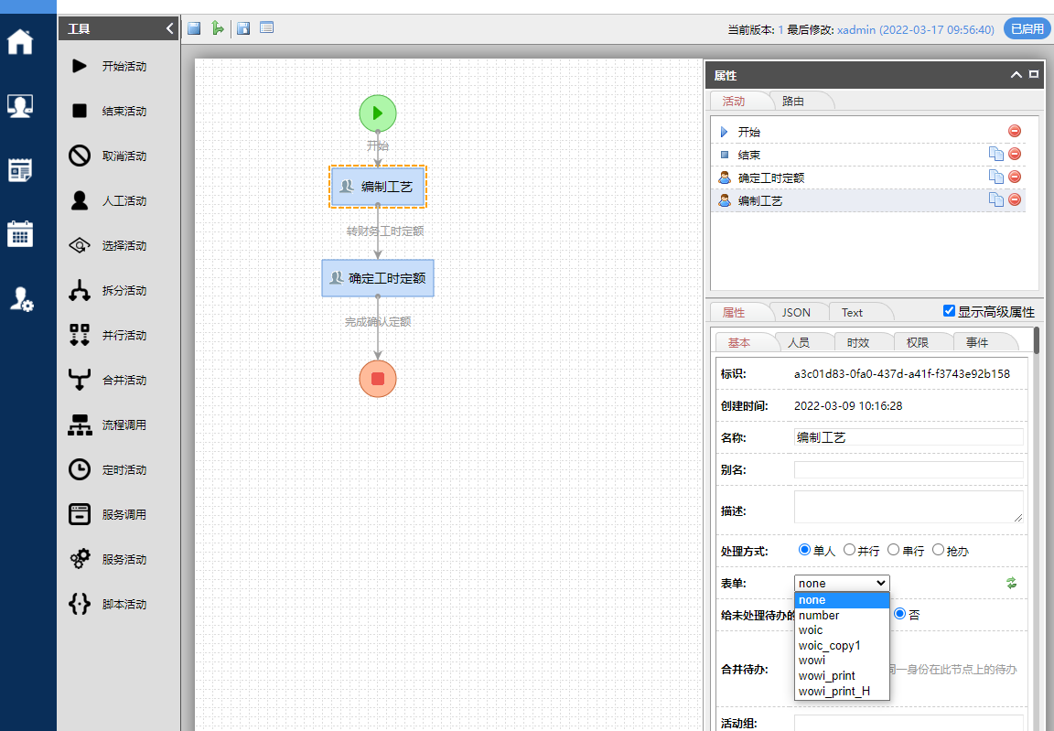1054x731 pixels.
Task: Switch to the 活动 tab
Action: [x=734, y=102]
